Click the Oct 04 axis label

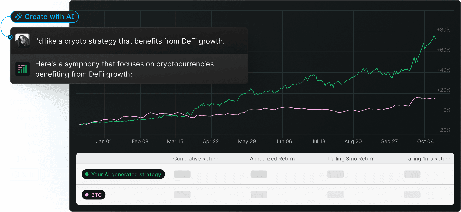point(425,141)
